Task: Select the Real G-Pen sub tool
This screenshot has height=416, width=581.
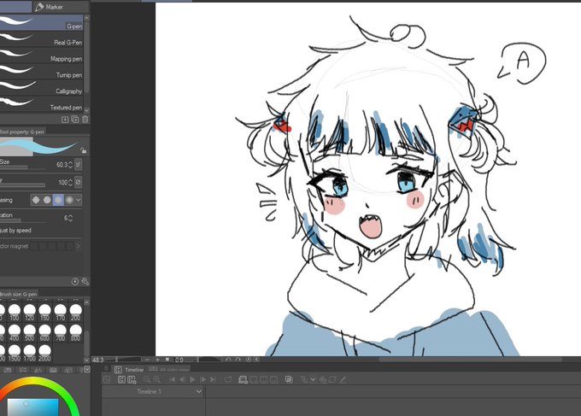Action: click(41, 38)
